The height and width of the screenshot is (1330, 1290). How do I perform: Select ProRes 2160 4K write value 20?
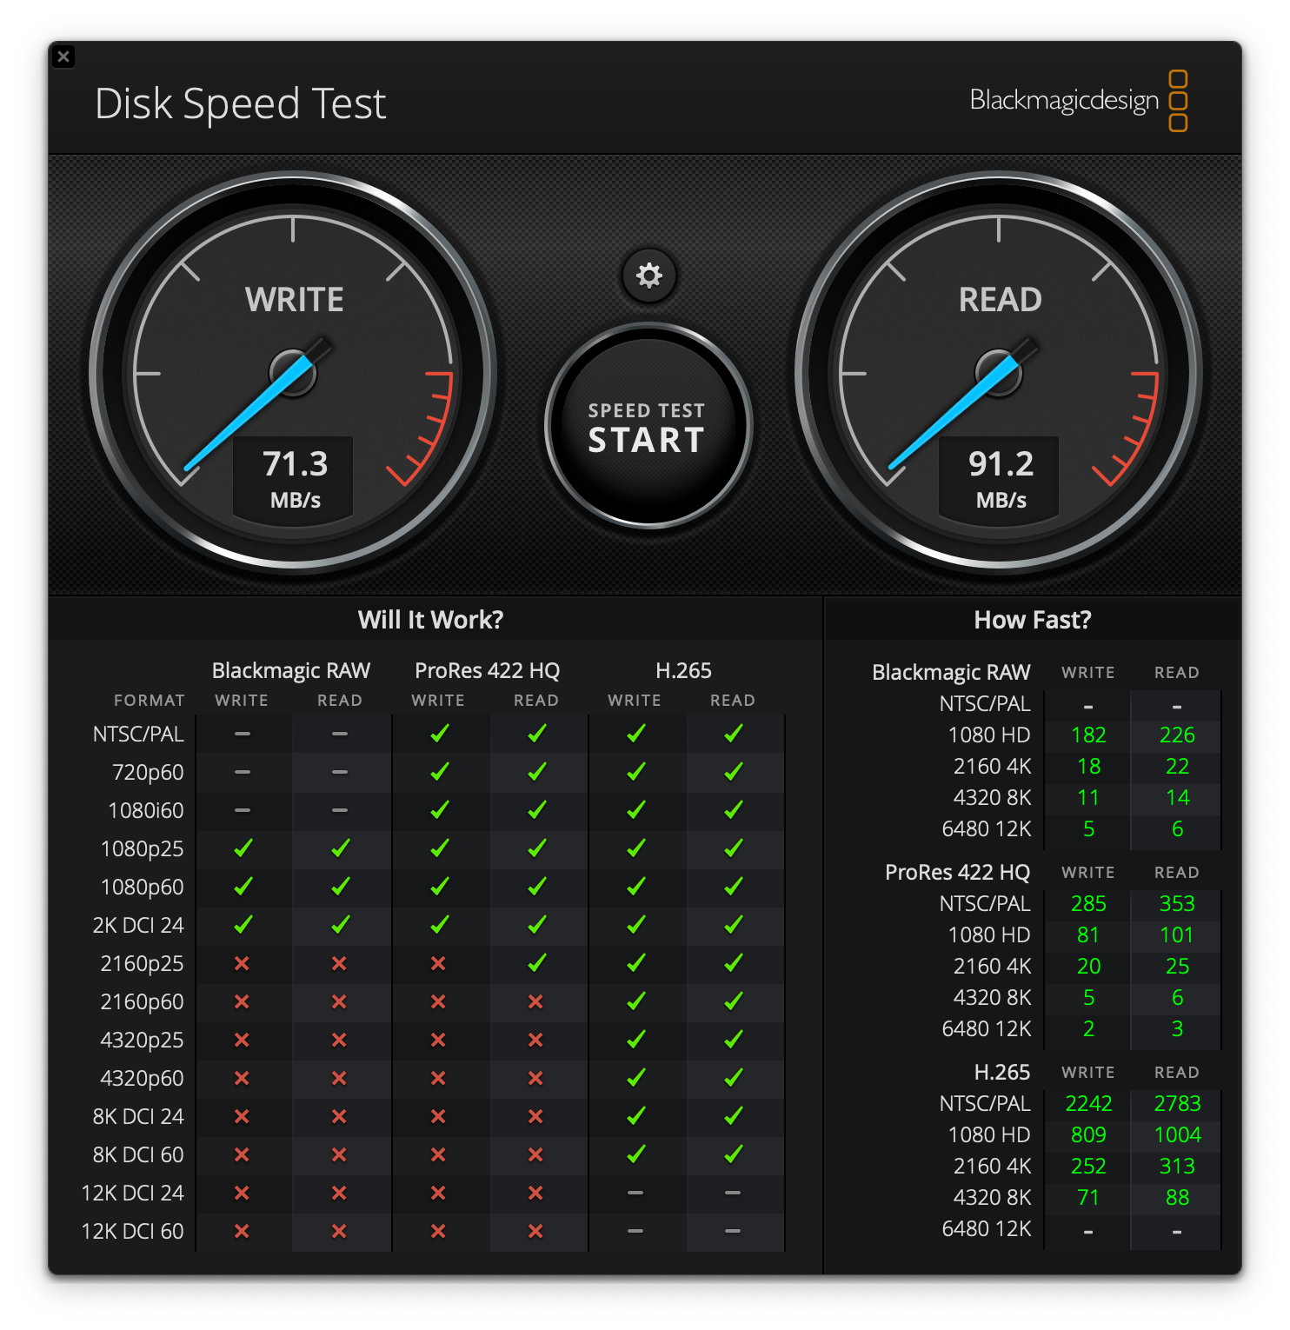[1088, 967]
